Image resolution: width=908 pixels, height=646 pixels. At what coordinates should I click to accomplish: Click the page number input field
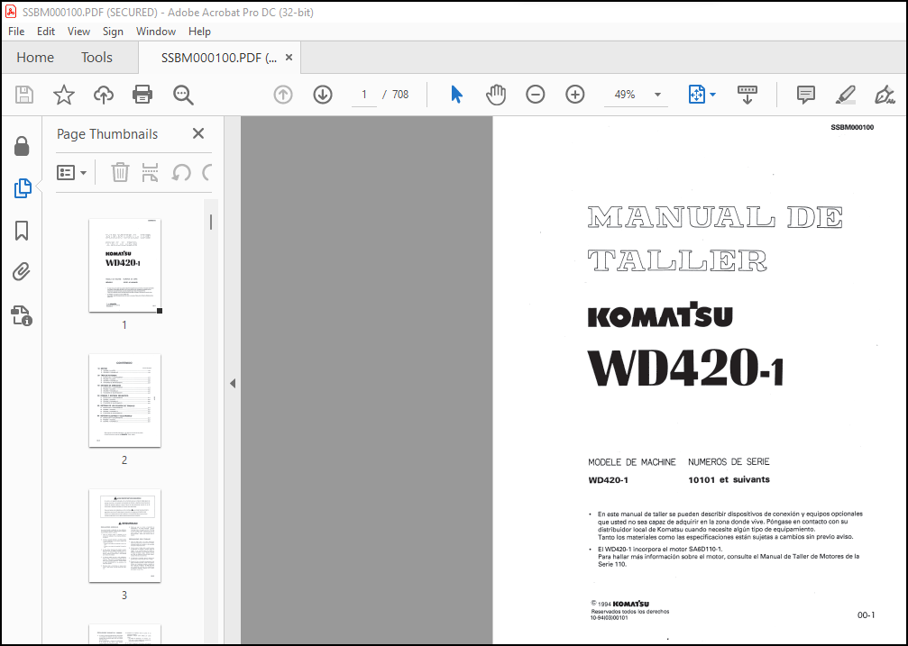pos(364,95)
